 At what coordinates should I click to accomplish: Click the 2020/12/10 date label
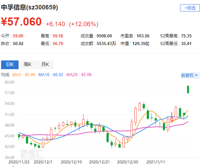(x=71, y=162)
